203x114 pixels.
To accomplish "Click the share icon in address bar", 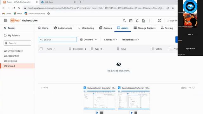I will (x=168, y=8).
